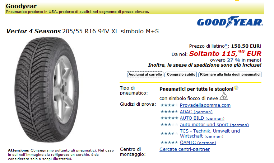This screenshot has height=163, width=274.
Task: Open the Provadellagomma.com review link
Action: coord(205,105)
